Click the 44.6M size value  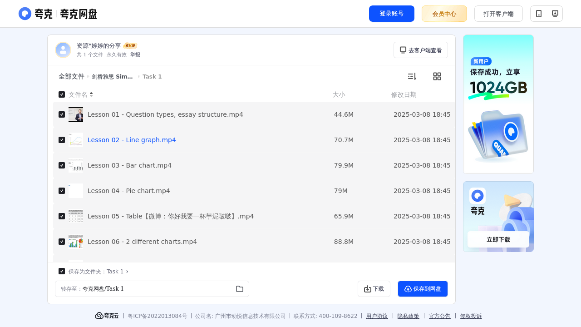click(344, 114)
